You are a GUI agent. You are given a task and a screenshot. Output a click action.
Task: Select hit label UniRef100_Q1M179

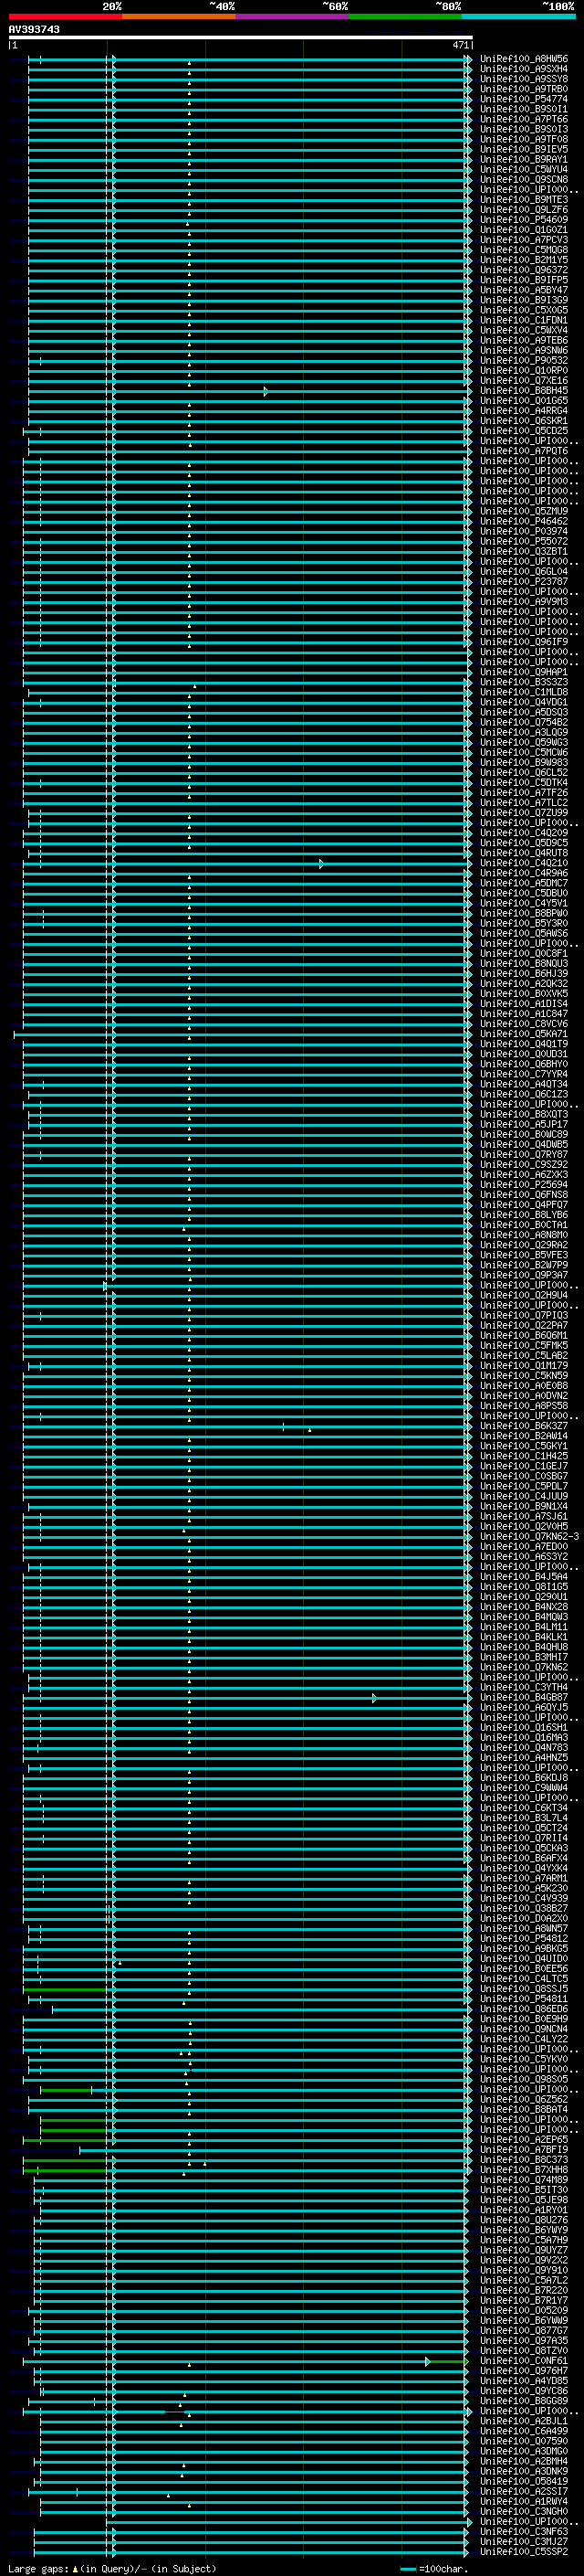[x=524, y=1366]
